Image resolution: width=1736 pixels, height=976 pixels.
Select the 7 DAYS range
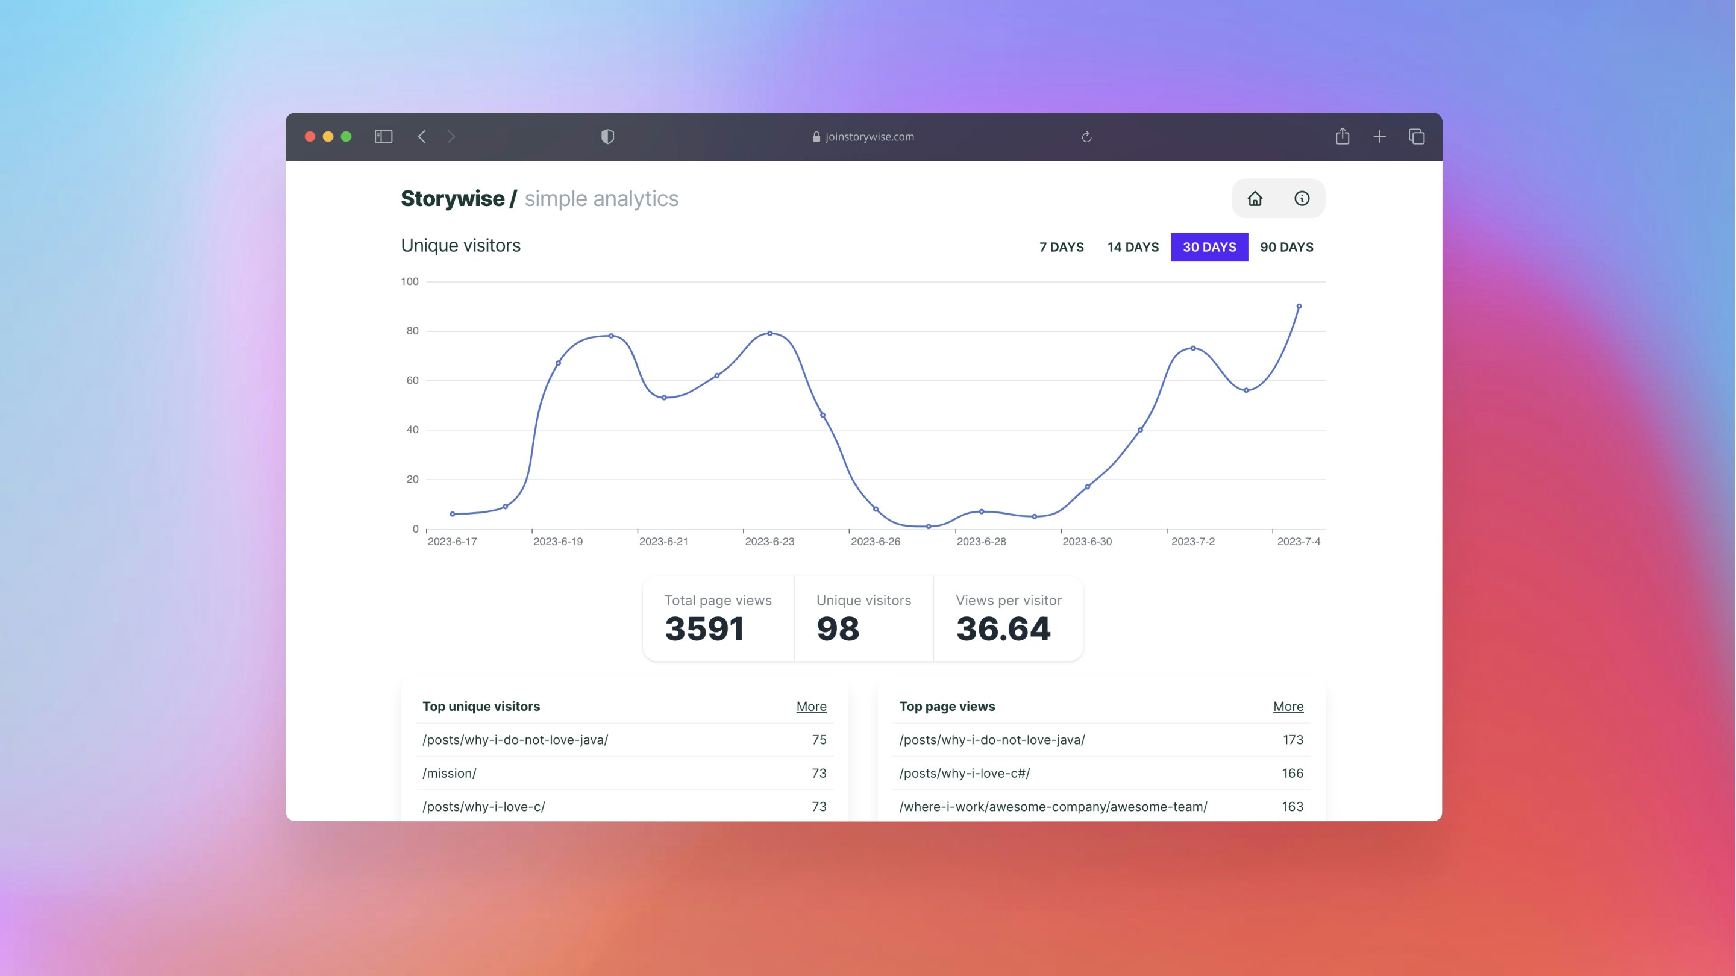click(1061, 246)
